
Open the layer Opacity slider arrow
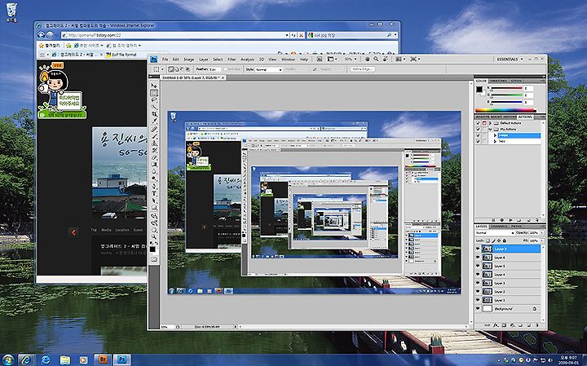pyautogui.click(x=541, y=233)
